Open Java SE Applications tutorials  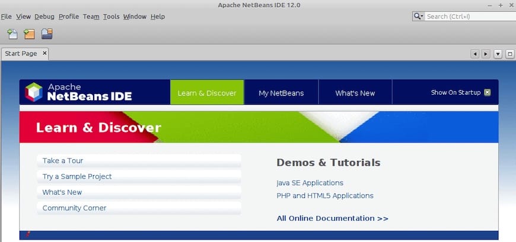click(x=310, y=183)
